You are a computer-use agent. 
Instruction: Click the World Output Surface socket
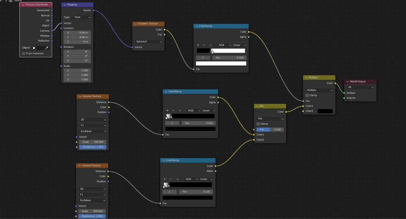(x=344, y=93)
